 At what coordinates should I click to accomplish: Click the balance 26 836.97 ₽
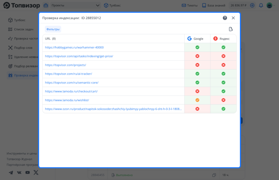(239, 5)
